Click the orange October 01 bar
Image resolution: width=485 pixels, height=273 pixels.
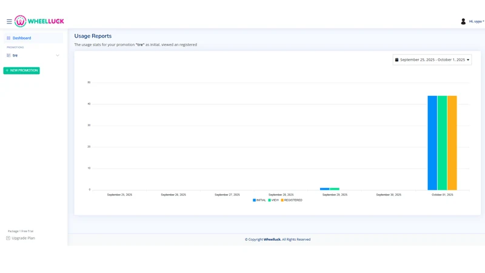(452, 143)
